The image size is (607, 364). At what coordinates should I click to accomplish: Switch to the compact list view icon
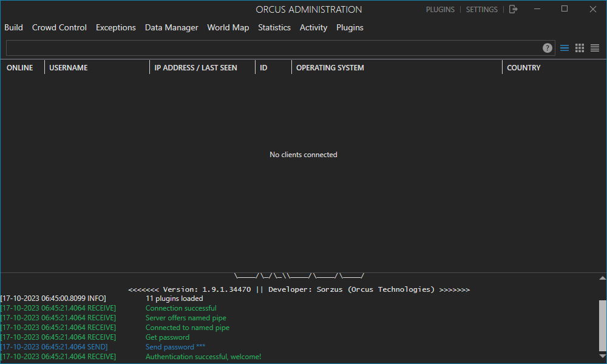click(595, 48)
